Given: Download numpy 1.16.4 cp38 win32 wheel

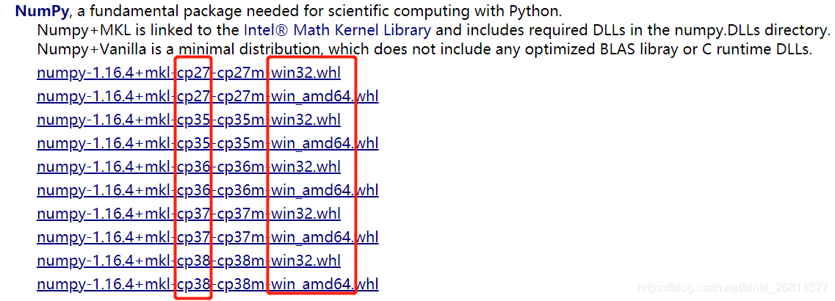Looking at the screenshot, I should tap(189, 261).
